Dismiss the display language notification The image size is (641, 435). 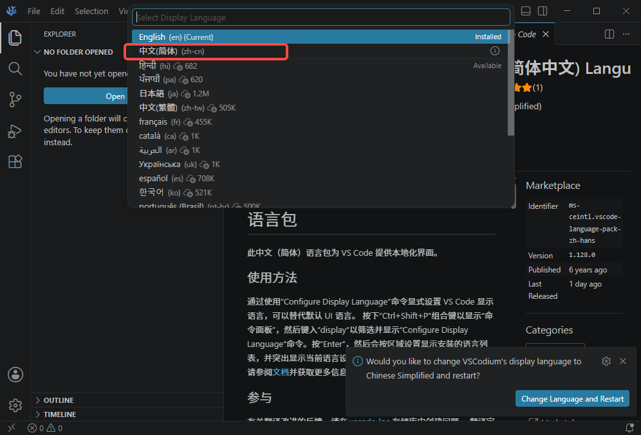coord(622,361)
